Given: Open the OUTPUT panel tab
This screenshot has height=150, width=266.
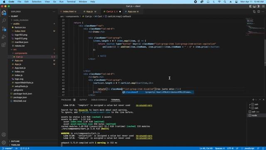Looking at the screenshot, I should pos(83,100).
